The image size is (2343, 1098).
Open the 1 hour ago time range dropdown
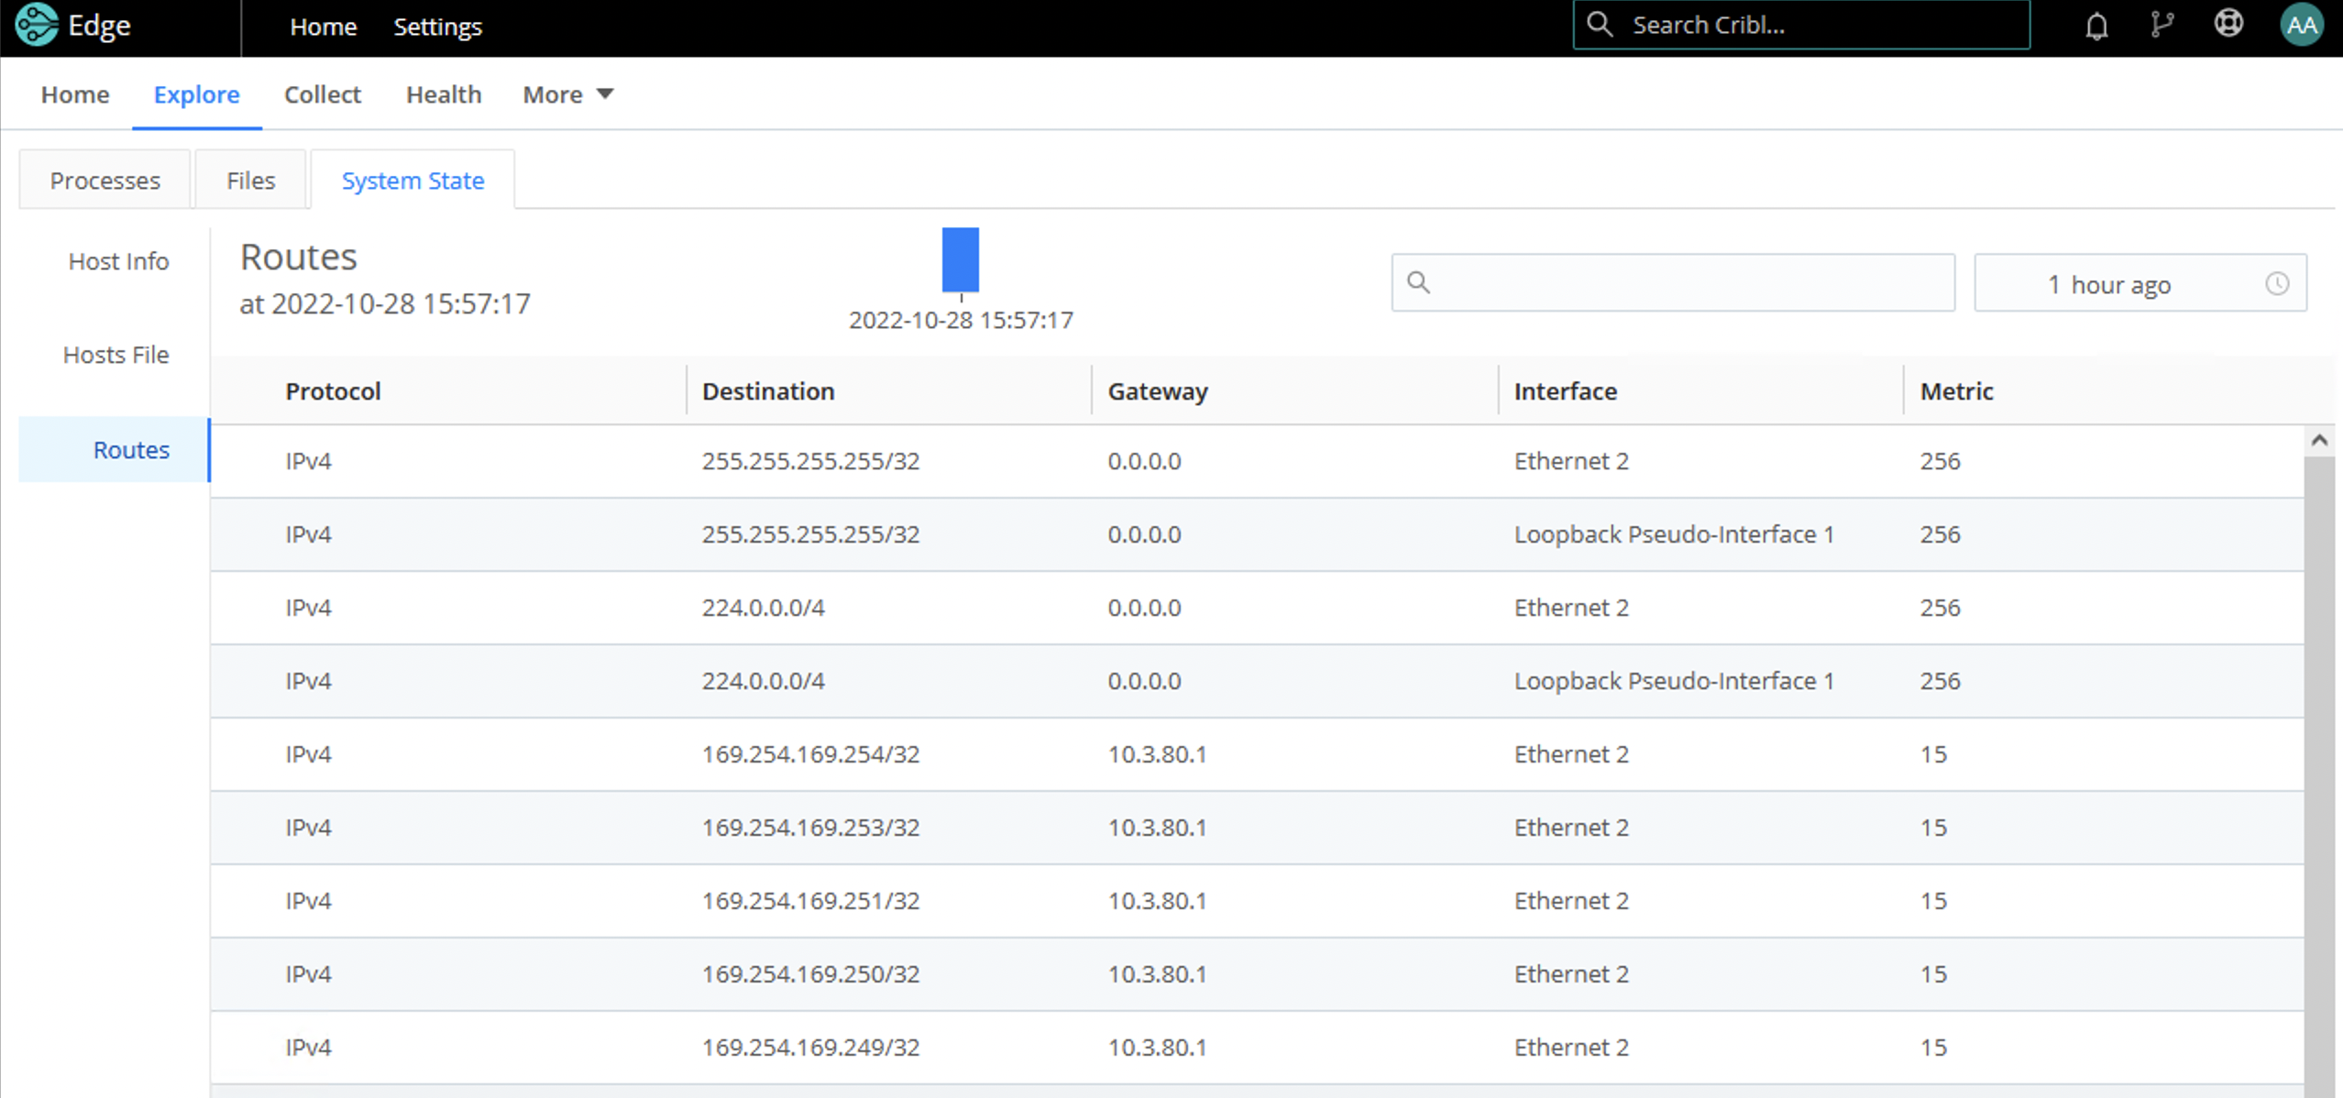tap(2108, 283)
